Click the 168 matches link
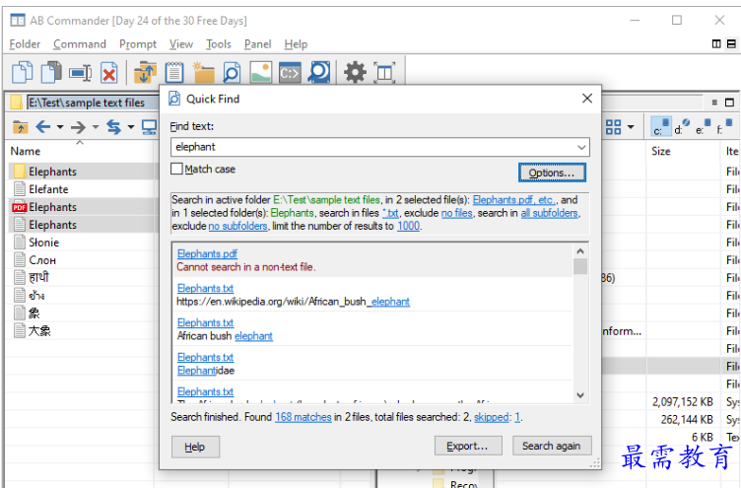This screenshot has width=741, height=488. click(x=303, y=417)
